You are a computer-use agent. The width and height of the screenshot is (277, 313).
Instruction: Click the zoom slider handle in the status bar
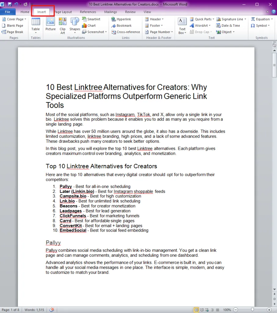tap(252, 310)
